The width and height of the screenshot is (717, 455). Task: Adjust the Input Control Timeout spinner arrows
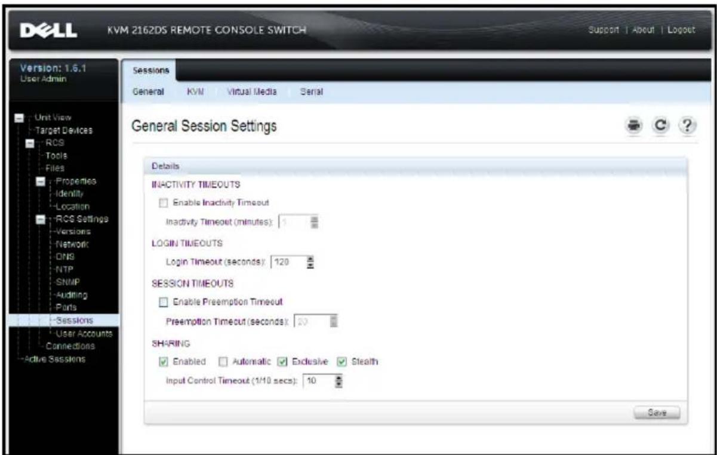point(340,380)
